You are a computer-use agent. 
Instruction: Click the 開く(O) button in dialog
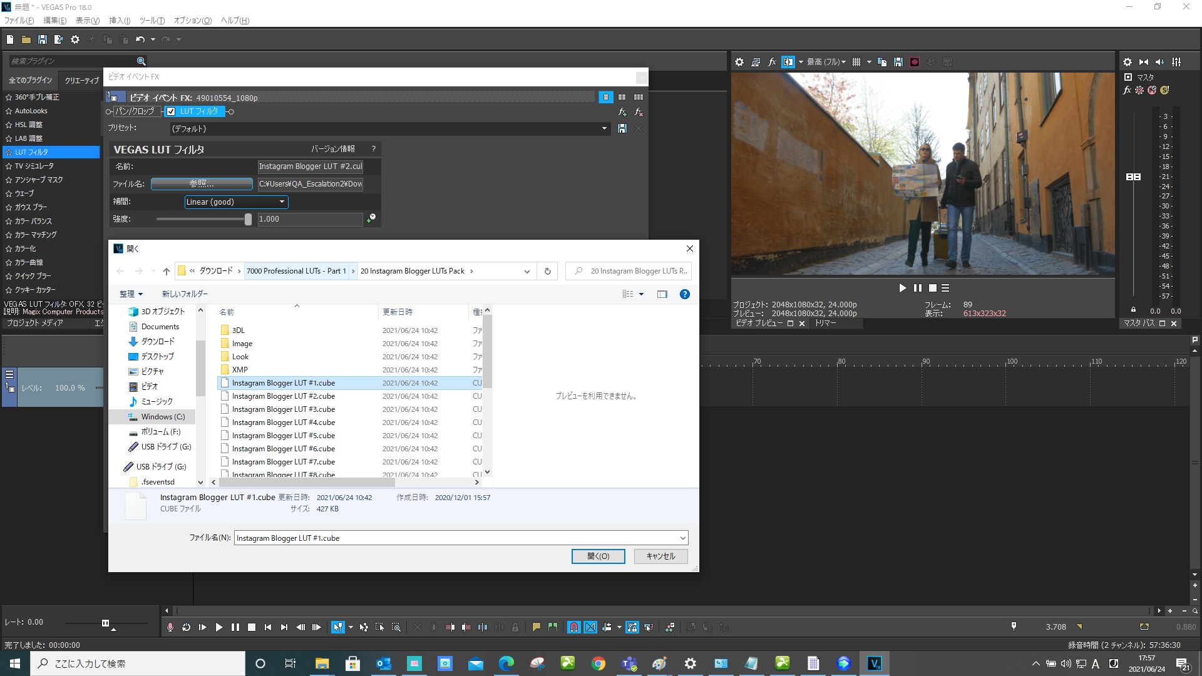point(598,556)
